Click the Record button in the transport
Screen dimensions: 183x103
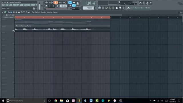click(x=57, y=6)
